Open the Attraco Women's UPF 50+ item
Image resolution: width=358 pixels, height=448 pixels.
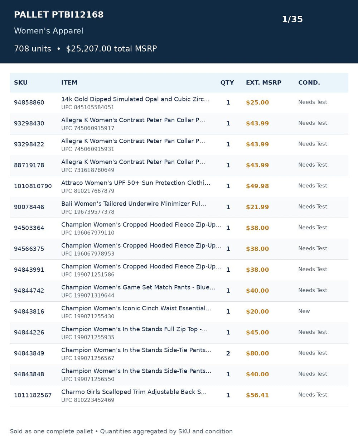(136, 183)
